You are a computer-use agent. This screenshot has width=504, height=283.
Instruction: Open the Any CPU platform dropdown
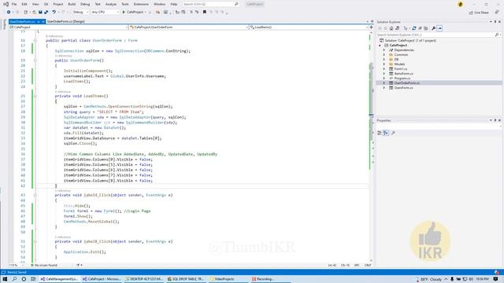(x=105, y=13)
